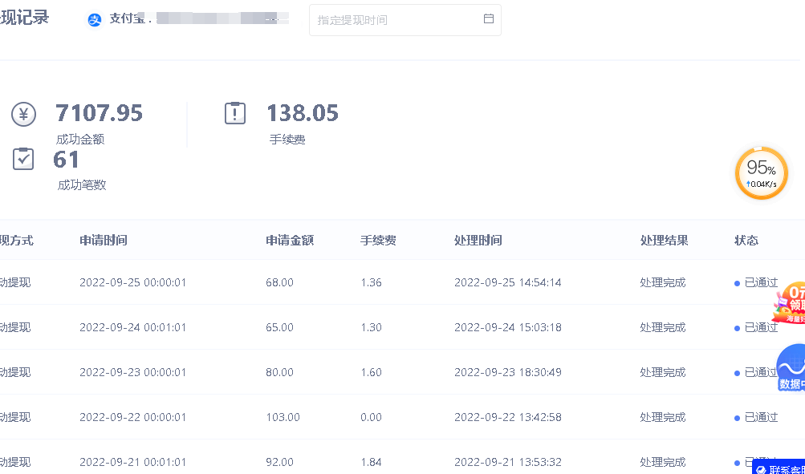Click the 68.00 amount cell
This screenshot has width=805, height=474.
(280, 282)
